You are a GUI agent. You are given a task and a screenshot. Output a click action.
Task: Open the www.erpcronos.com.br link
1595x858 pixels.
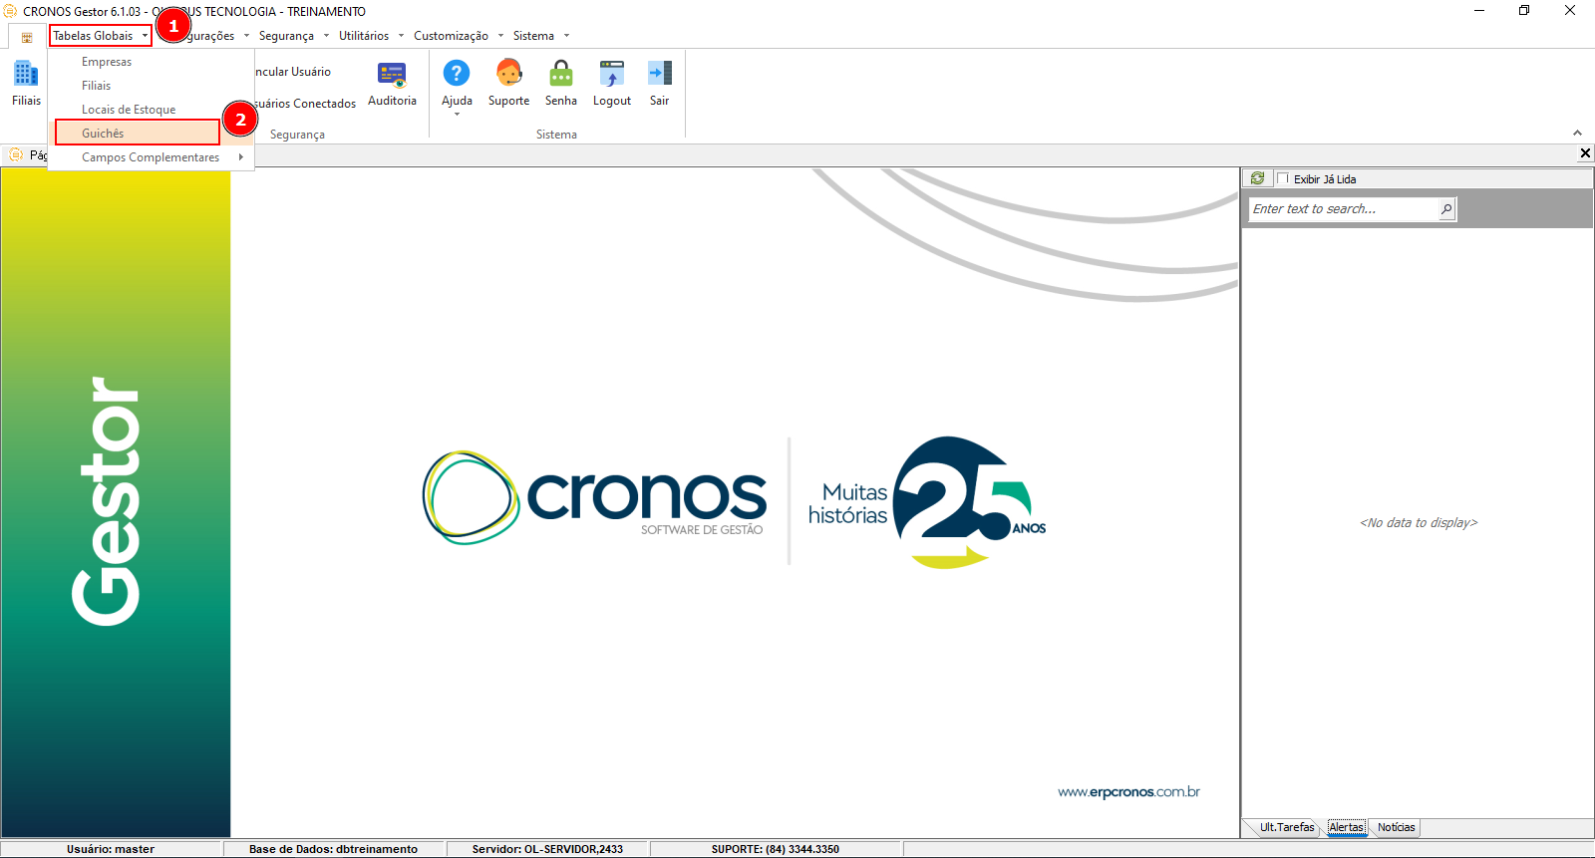point(1128,792)
